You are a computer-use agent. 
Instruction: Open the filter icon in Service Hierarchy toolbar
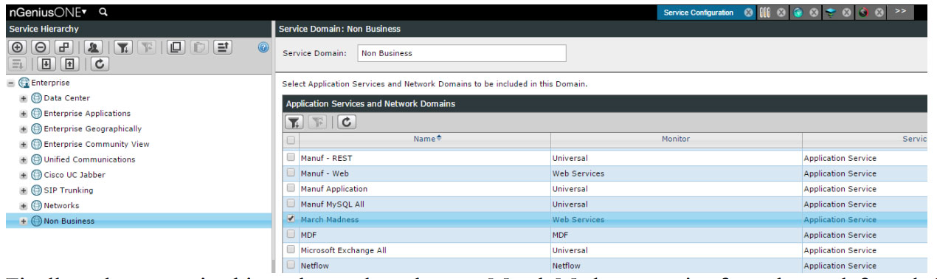tap(124, 47)
